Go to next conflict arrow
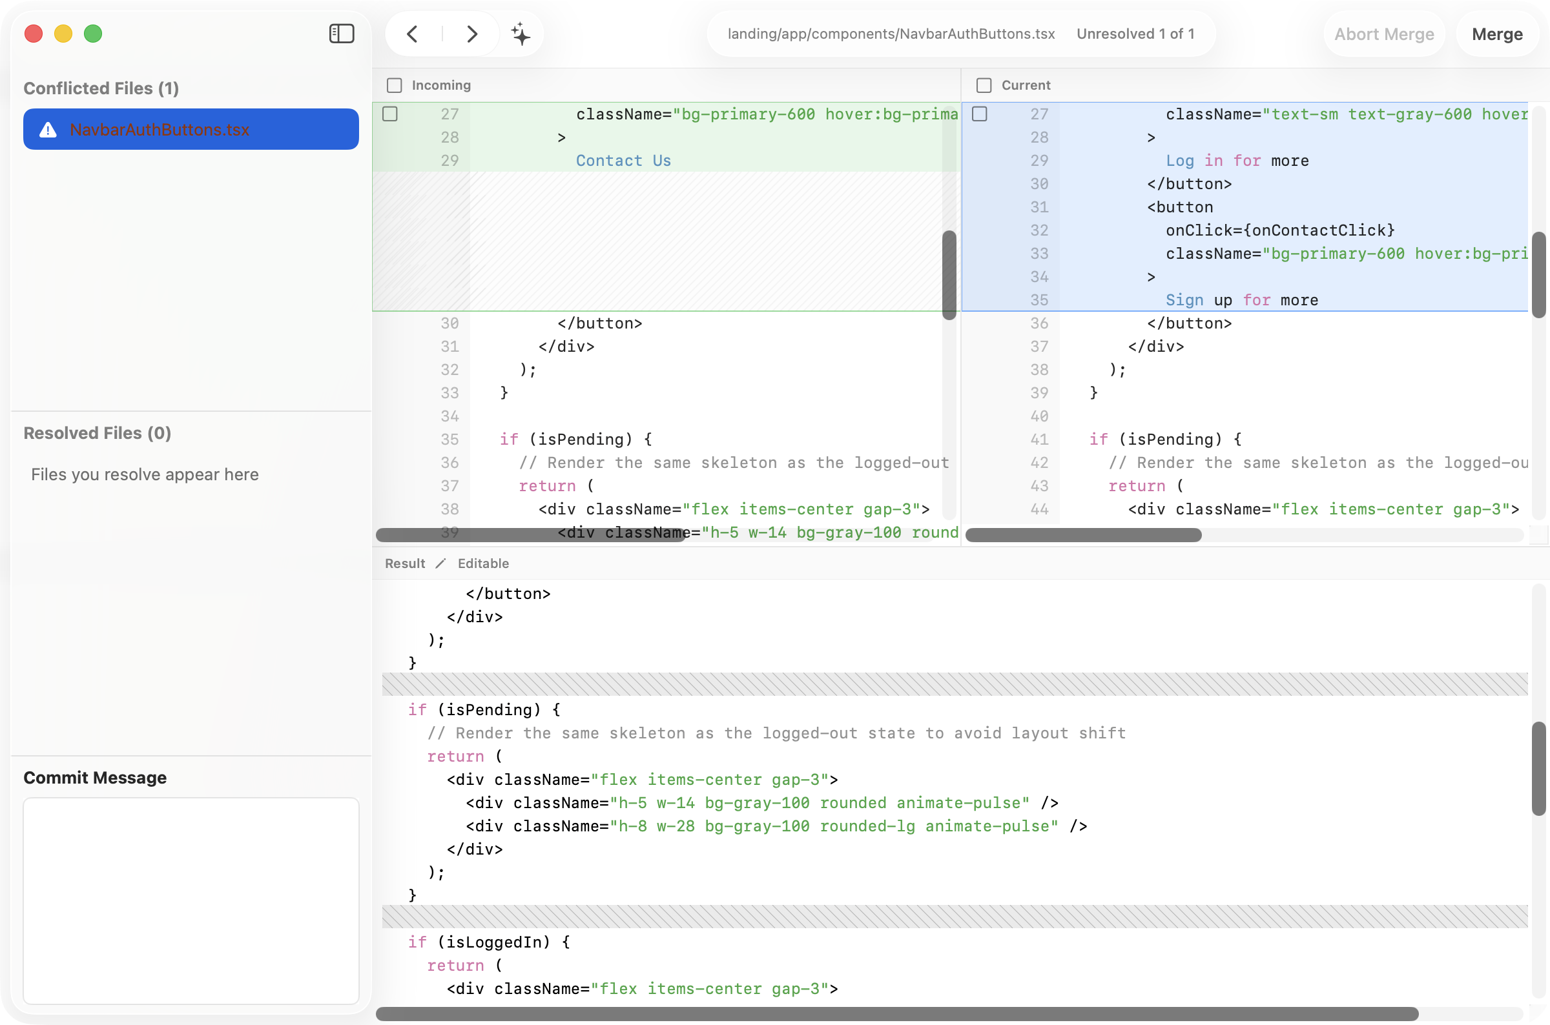 point(471,34)
